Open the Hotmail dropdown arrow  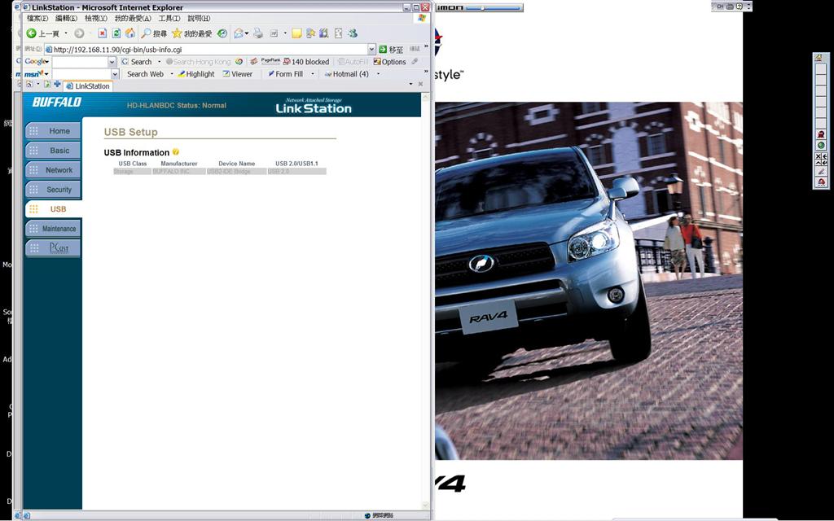378,74
